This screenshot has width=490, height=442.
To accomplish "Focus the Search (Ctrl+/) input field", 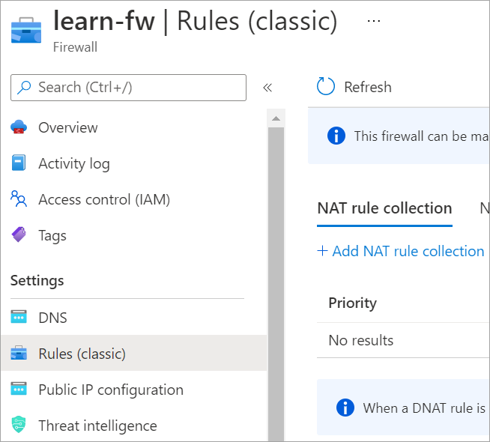I will click(128, 88).
